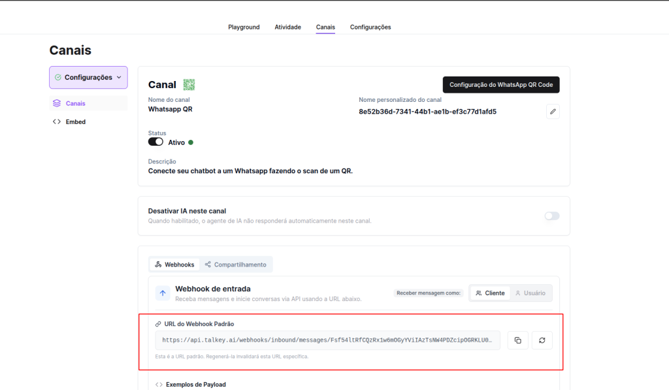Select Cliente as message receiver
This screenshot has height=390, width=669.
pyautogui.click(x=490, y=293)
